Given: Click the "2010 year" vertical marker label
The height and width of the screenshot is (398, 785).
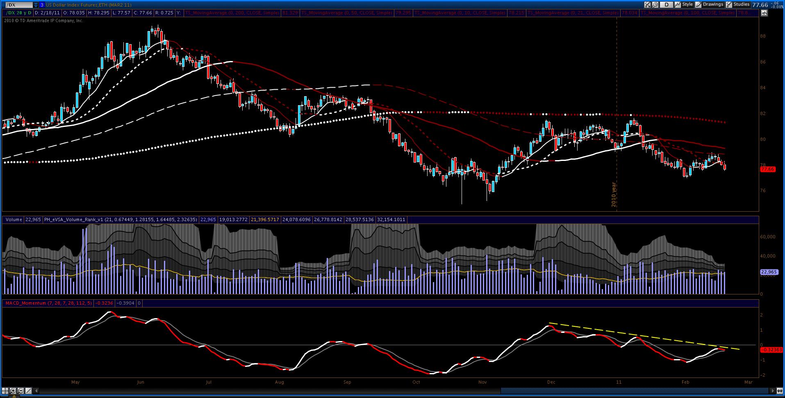Looking at the screenshot, I should (614, 194).
